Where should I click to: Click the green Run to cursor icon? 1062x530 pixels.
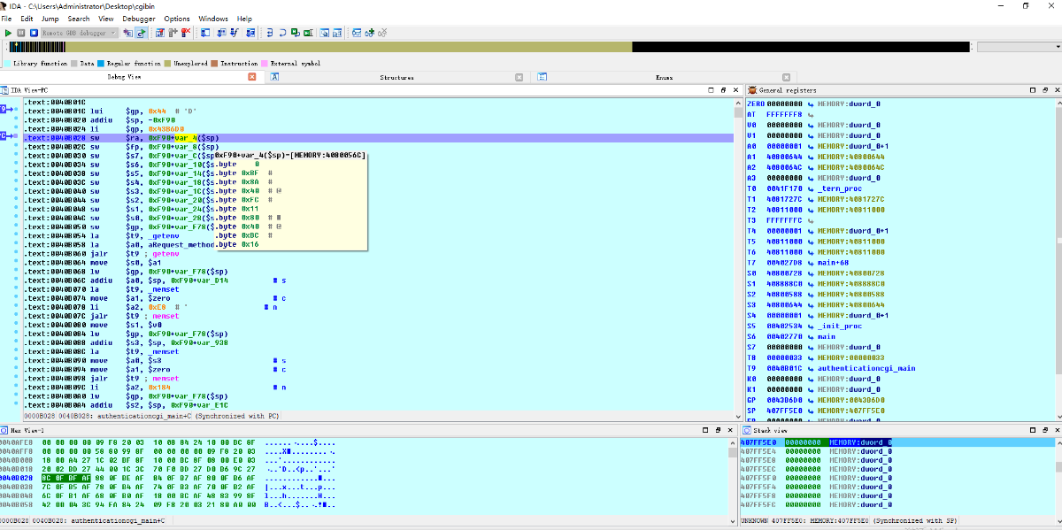tap(307, 33)
